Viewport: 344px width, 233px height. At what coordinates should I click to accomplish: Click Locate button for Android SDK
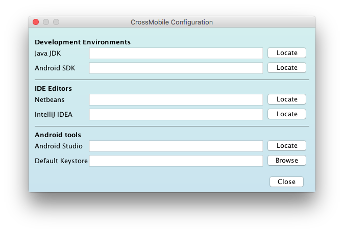pyautogui.click(x=286, y=68)
